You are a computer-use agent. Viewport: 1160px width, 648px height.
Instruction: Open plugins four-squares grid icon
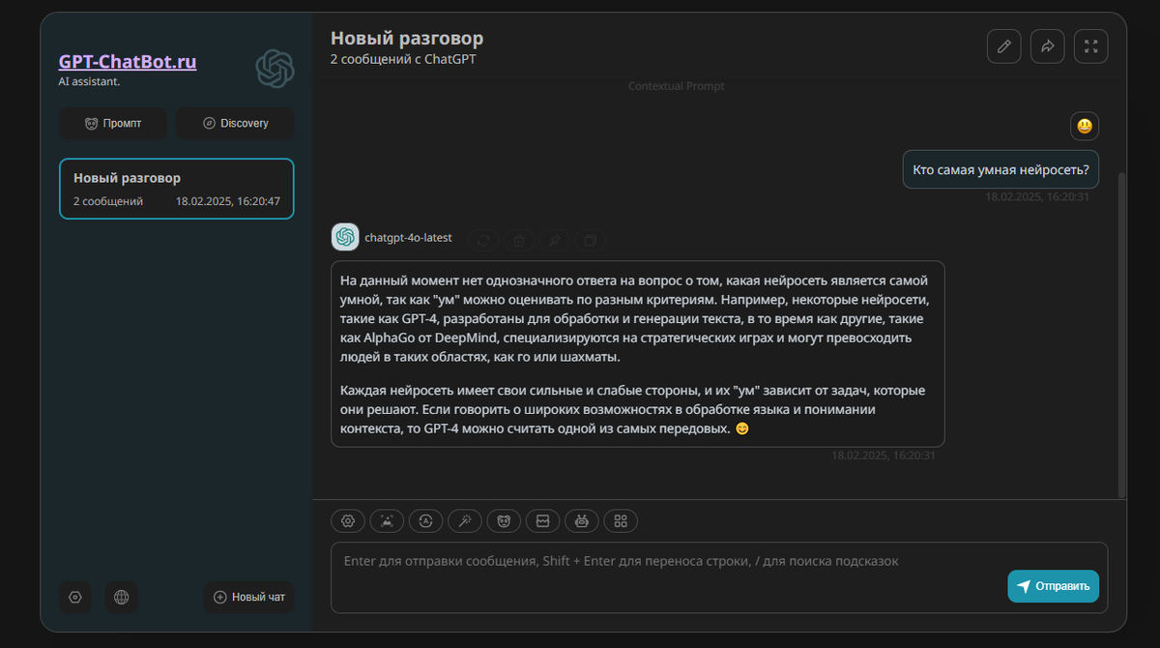point(621,520)
